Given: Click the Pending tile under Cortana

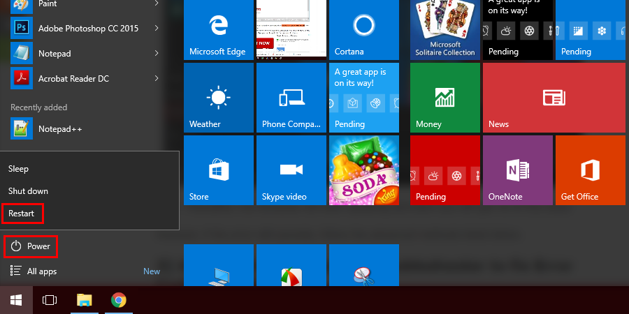Looking at the screenshot, I should tap(364, 98).
